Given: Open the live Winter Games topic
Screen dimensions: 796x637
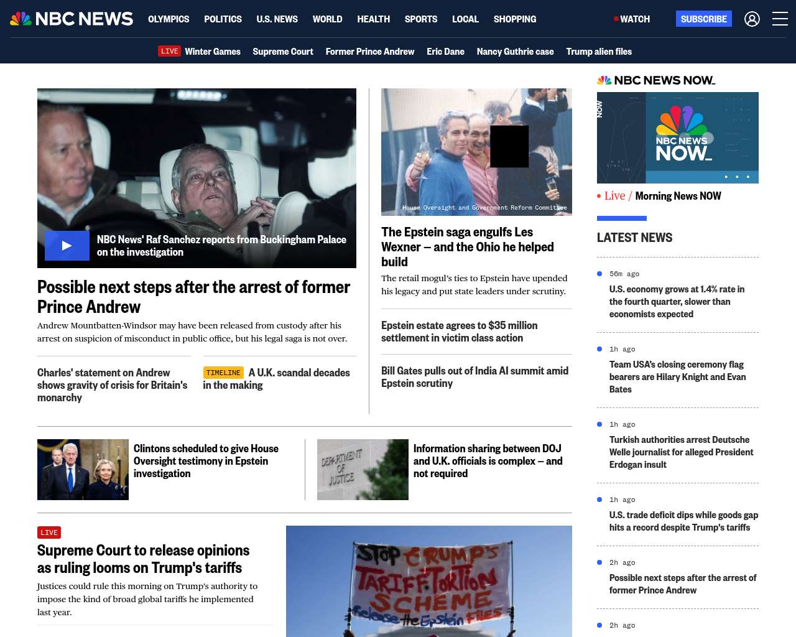Looking at the screenshot, I should point(199,52).
